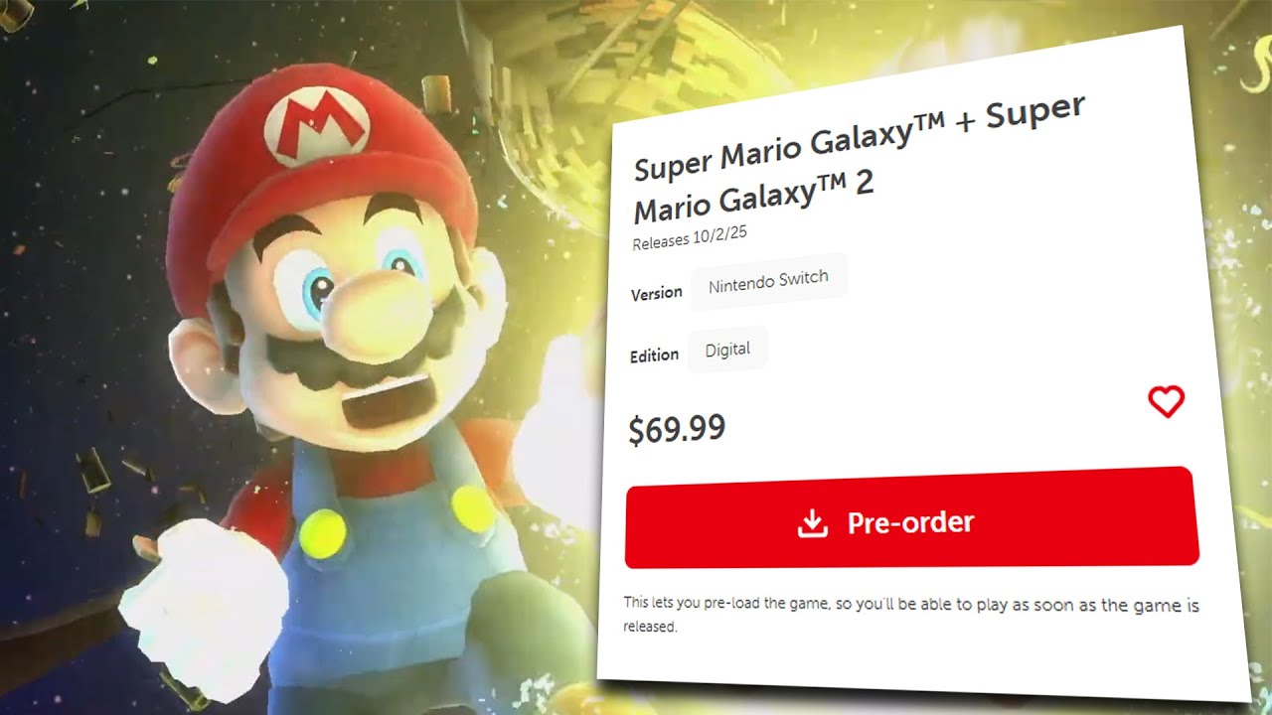Click Mario's left yellow overall button
This screenshot has height=715, width=1272.
click(x=323, y=531)
